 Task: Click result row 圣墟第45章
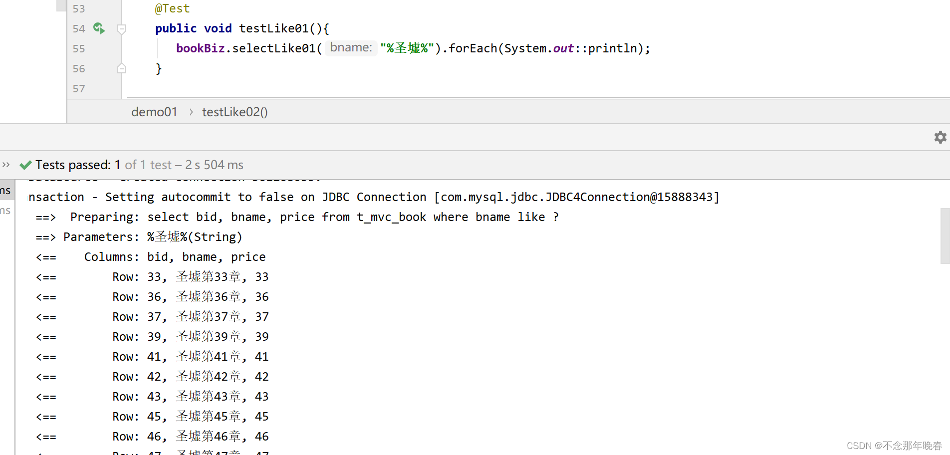(152, 417)
